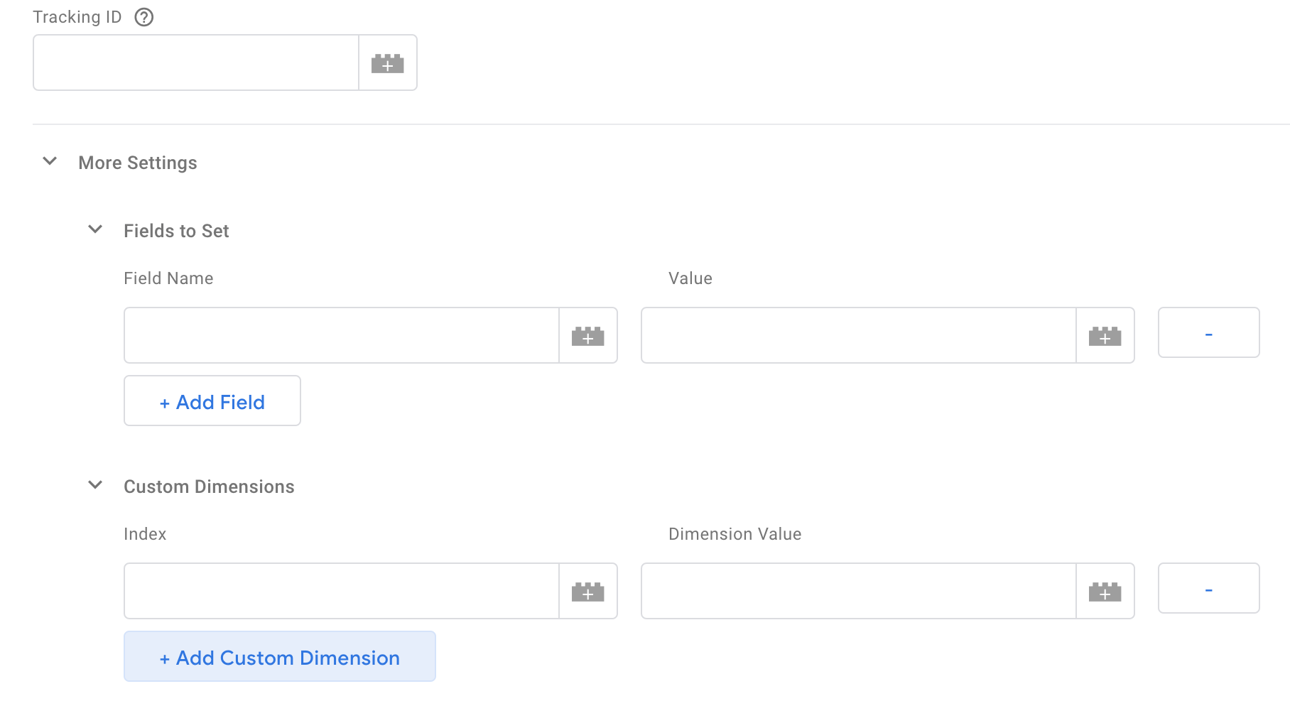Focus the custom dimension Index input

click(x=342, y=592)
